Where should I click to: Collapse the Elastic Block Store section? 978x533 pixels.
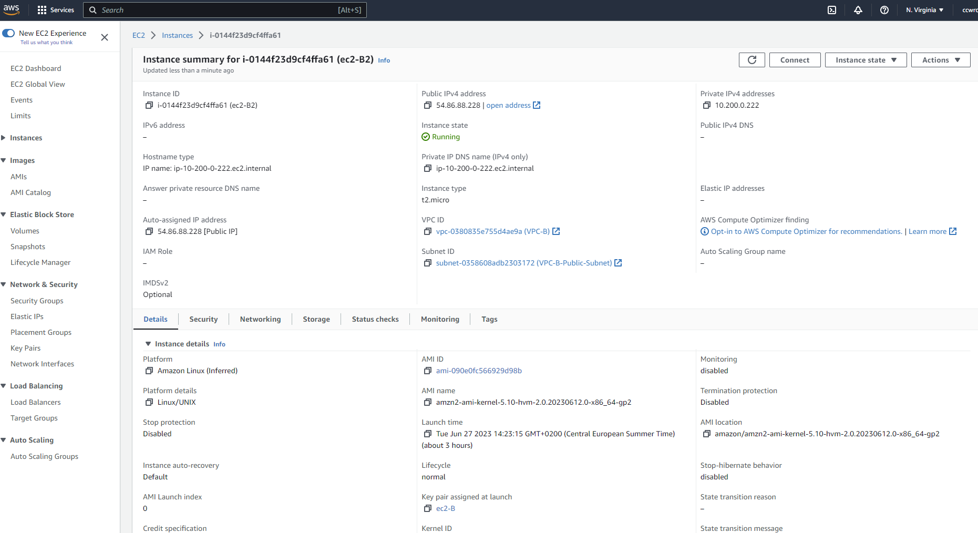tap(3, 214)
